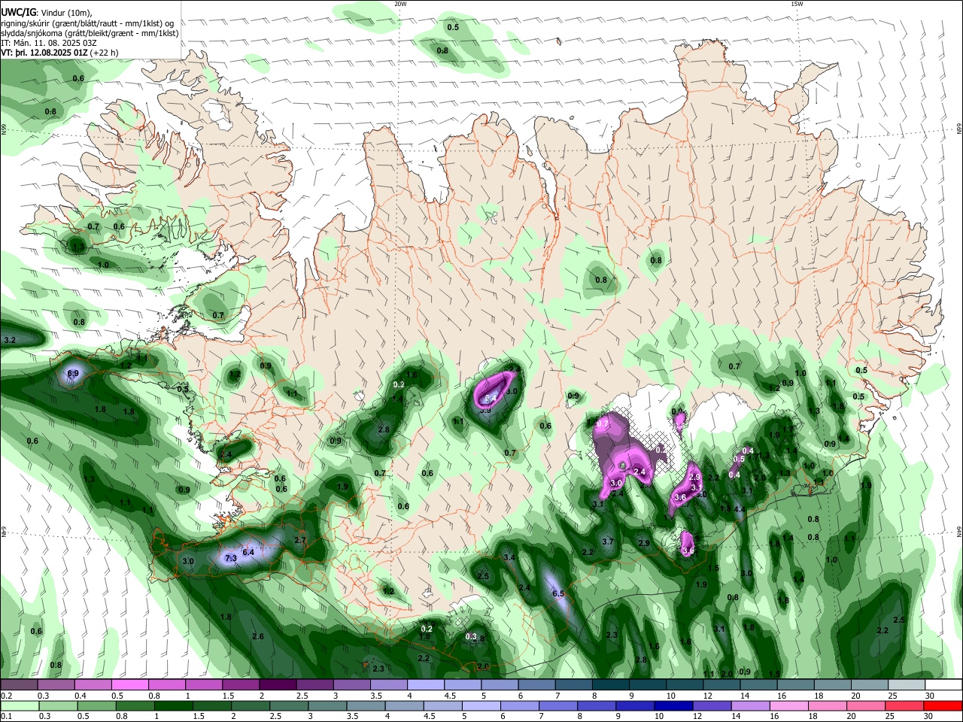Click the bright red swatch ending the rain legend
Image resolution: width=963 pixels, height=722 pixels.
[x=943, y=706]
